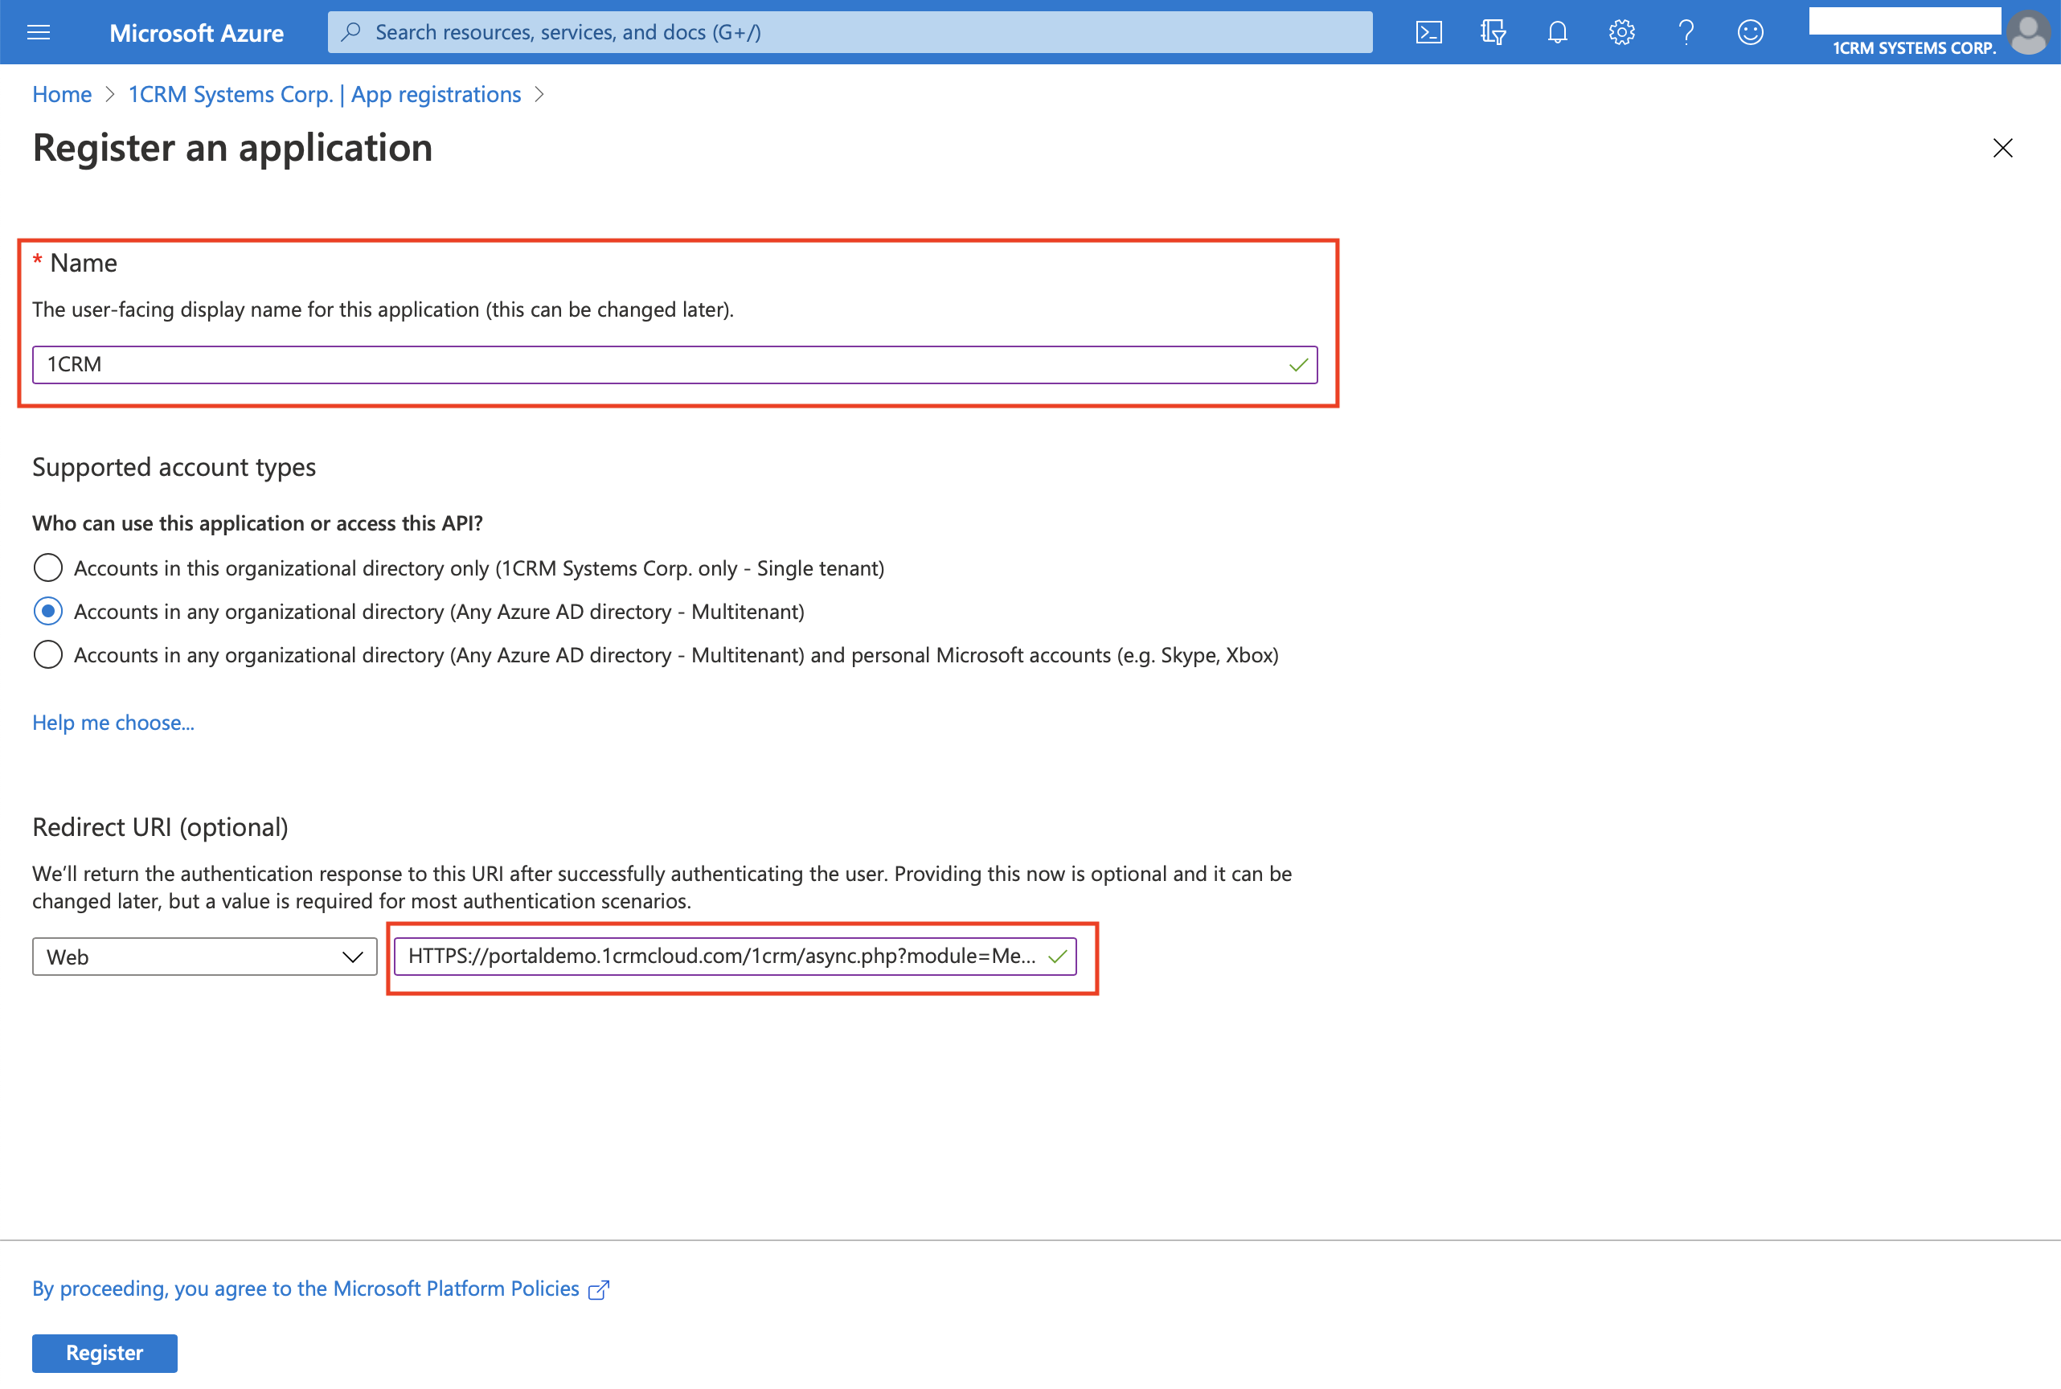This screenshot has height=1389, width=2061.
Task: Open the portal hamburger menu
Action: point(38,33)
